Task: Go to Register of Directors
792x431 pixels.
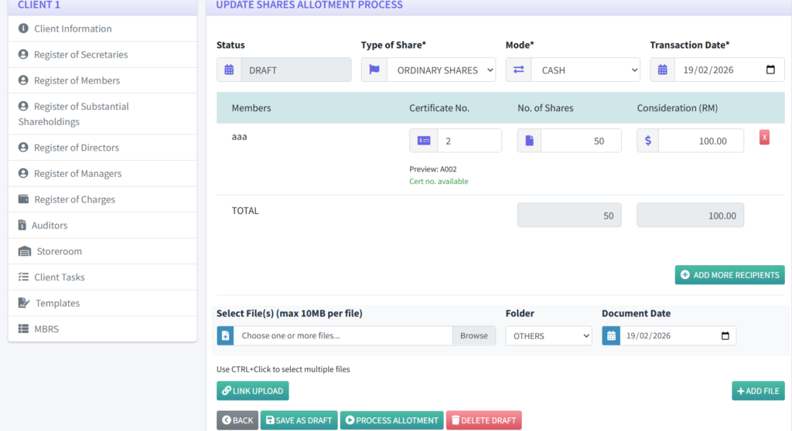Action: [77, 148]
